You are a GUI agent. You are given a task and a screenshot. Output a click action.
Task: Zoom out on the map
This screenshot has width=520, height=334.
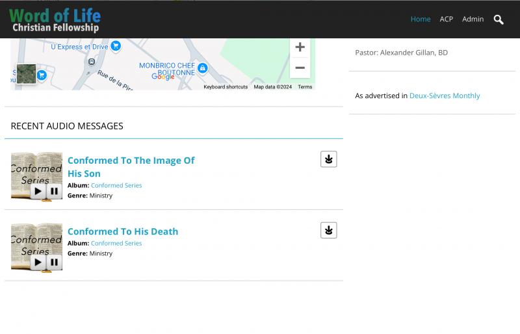(300, 68)
